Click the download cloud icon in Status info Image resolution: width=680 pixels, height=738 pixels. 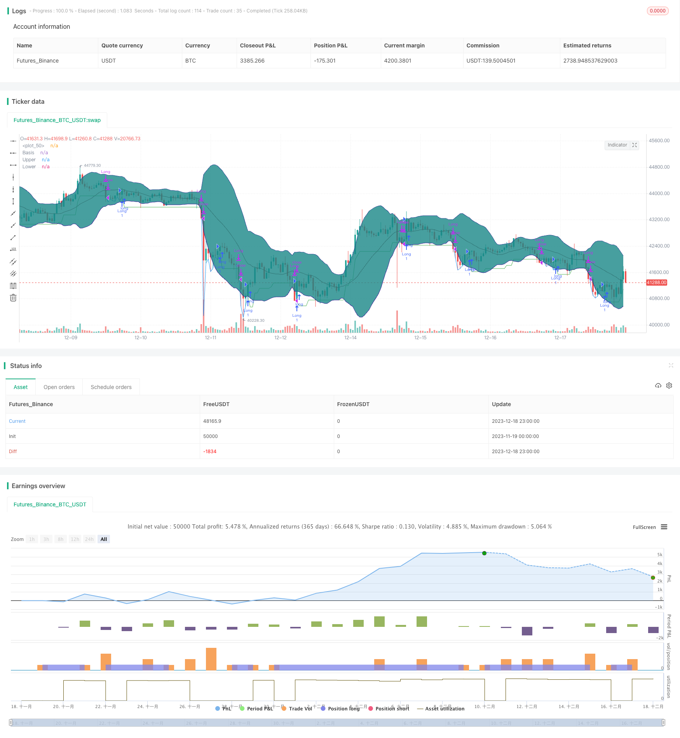coord(658,386)
